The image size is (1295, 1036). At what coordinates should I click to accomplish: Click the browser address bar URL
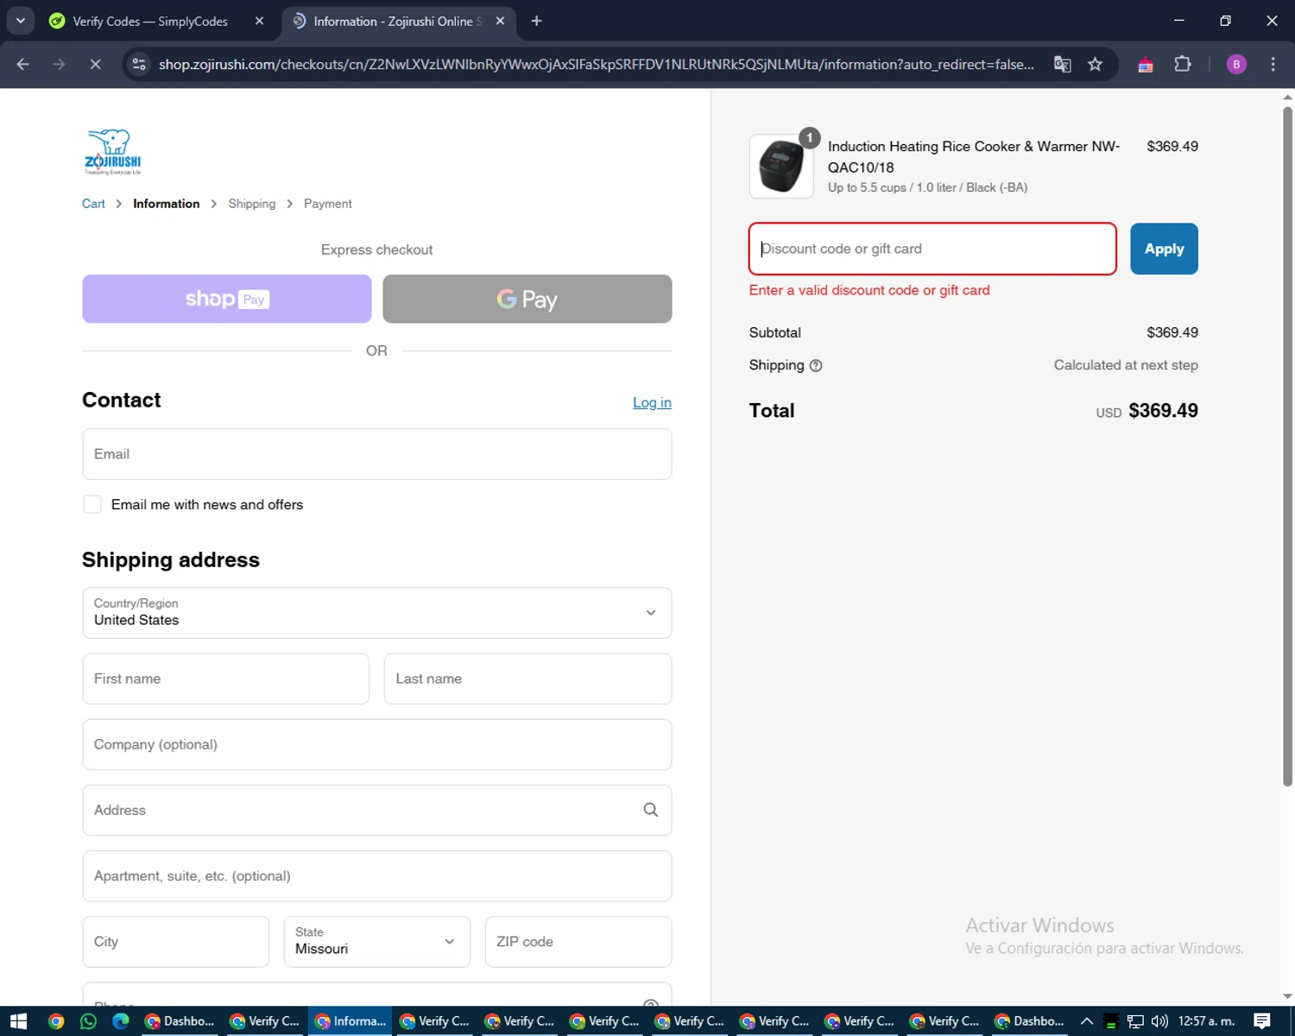(x=596, y=64)
